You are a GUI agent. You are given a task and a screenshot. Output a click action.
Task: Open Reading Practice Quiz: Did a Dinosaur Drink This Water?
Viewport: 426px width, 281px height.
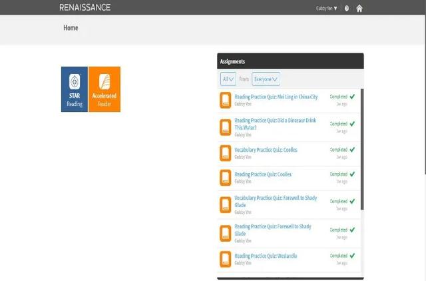[x=275, y=124]
